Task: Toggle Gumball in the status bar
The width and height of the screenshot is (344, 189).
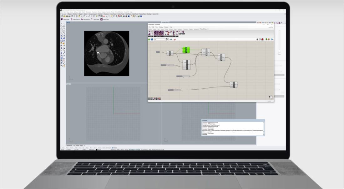Action: coord(138,150)
